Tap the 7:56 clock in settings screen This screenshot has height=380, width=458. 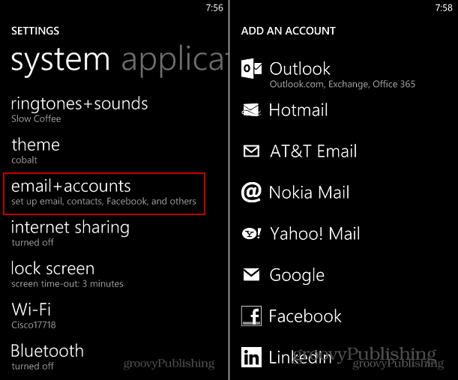(x=214, y=8)
